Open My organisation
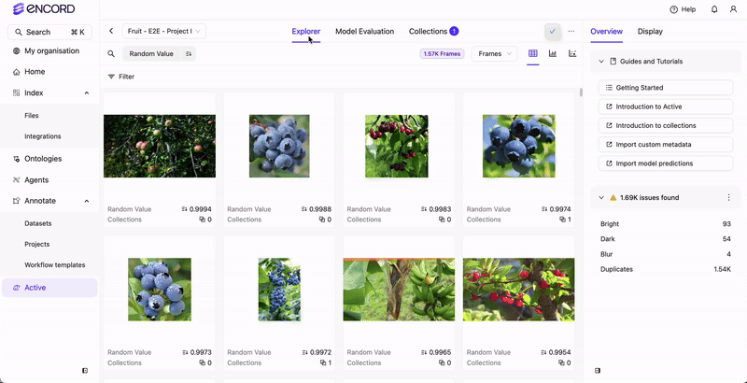The width and height of the screenshot is (747, 383). pos(46,51)
